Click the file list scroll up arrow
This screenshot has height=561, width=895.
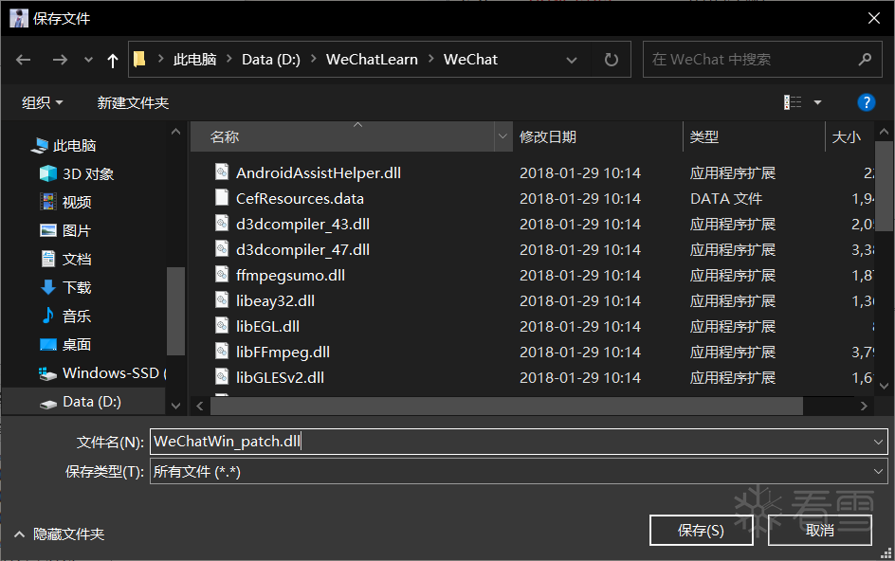coord(885,132)
